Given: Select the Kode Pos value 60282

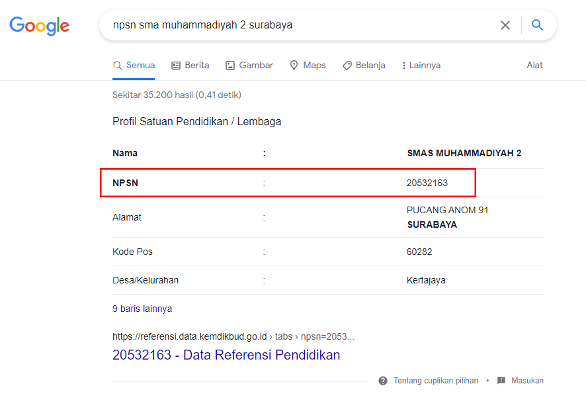Looking at the screenshot, I should click(419, 252).
